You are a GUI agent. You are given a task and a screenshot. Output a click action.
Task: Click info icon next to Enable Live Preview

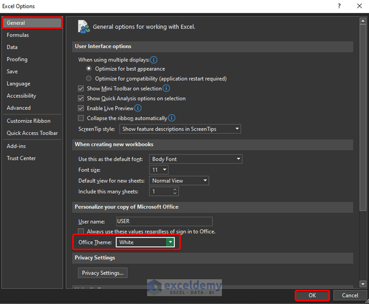point(138,108)
